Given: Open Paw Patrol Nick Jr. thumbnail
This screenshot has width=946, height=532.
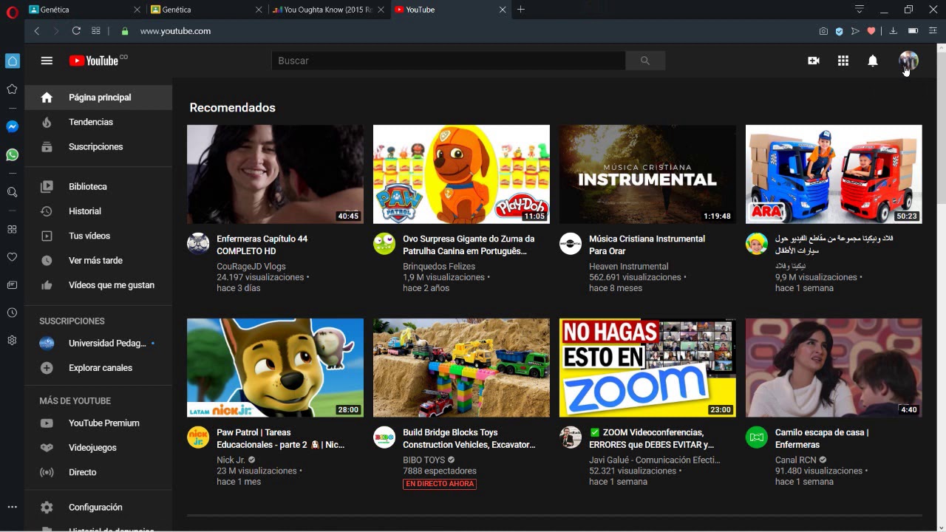Looking at the screenshot, I should coord(275,368).
